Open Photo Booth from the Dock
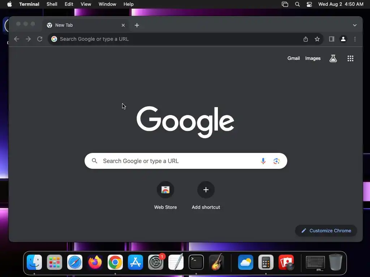The width and height of the screenshot is (370, 277). click(x=286, y=262)
